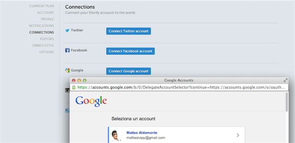Screen dimensions: 295x143
Task: Click Connect Google account button
Action: point(128,71)
